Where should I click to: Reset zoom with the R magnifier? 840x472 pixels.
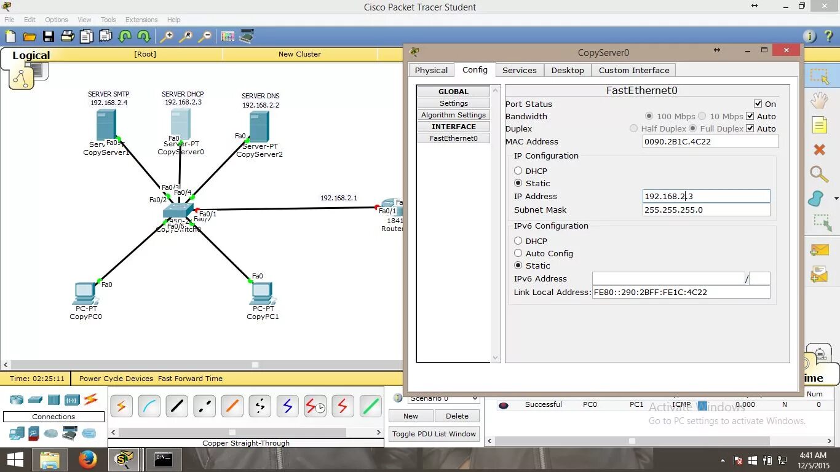[x=185, y=36]
